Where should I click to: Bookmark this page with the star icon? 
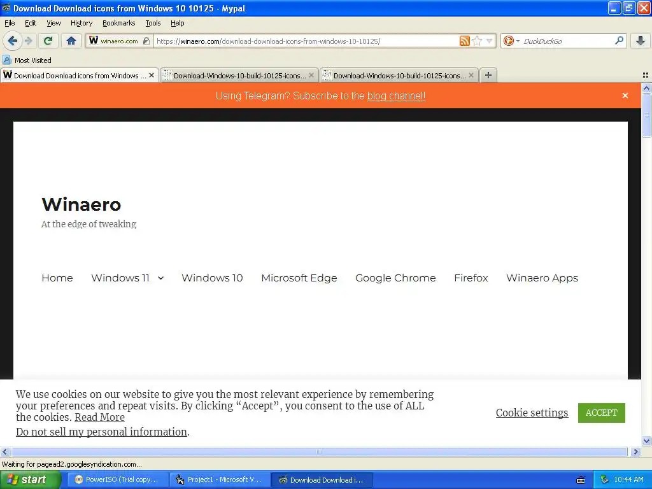[x=477, y=41]
